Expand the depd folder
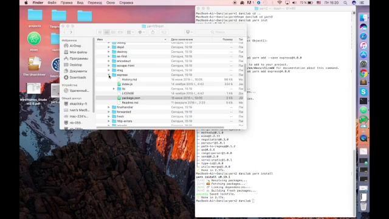The height and width of the screenshot is (219, 389). [108, 47]
